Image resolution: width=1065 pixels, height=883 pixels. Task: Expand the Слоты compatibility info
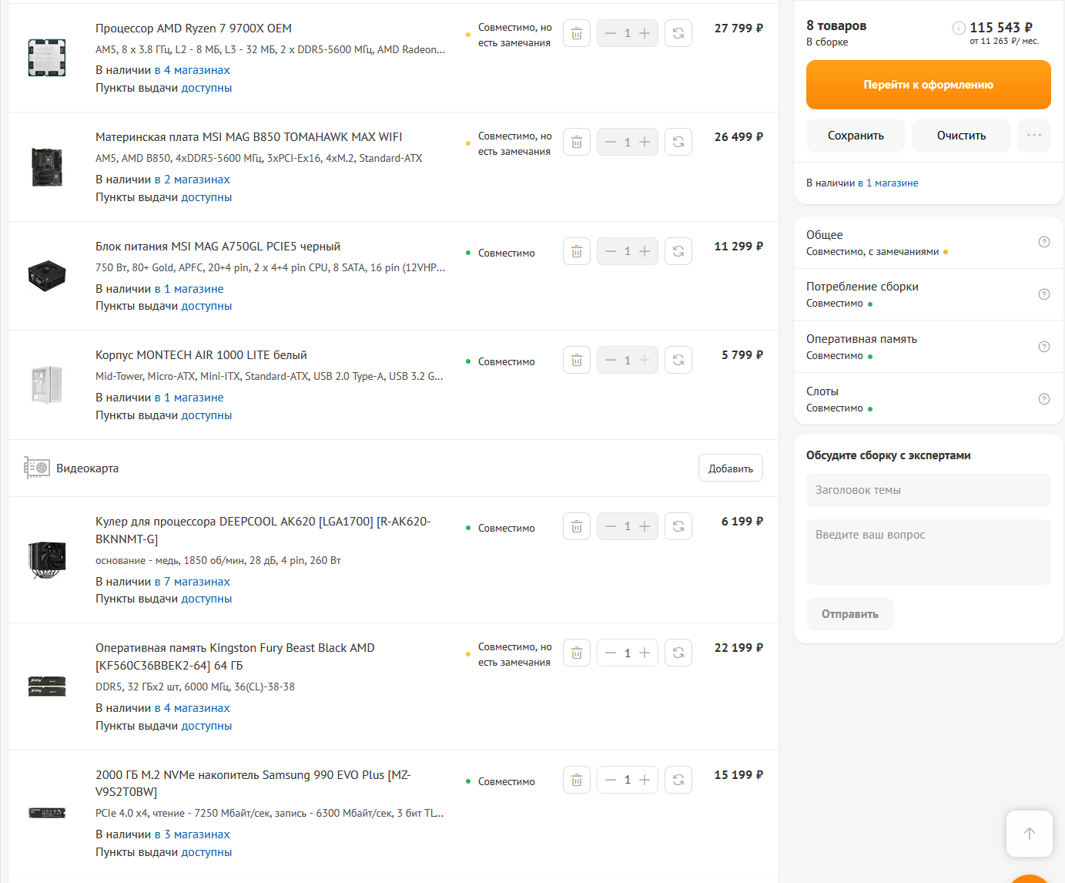(1043, 399)
